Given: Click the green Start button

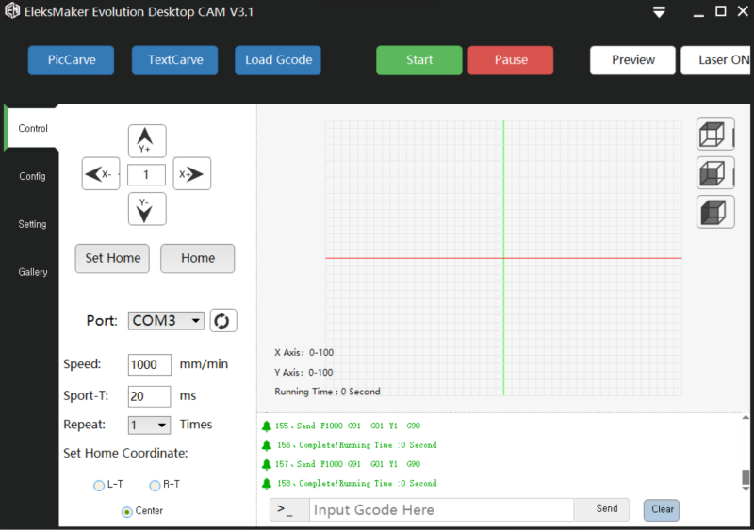Looking at the screenshot, I should coord(419,60).
